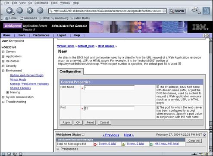213x156 pixels.
Task: Expand the Naming tree node
Action: coord(7,93)
